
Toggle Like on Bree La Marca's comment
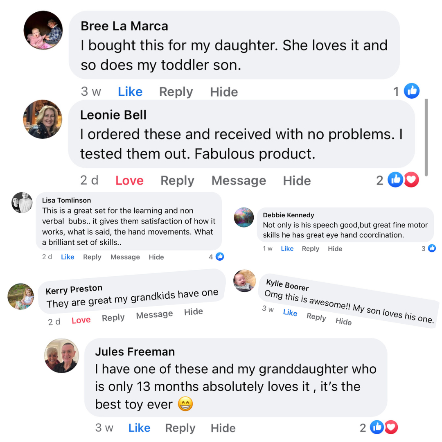point(130,92)
